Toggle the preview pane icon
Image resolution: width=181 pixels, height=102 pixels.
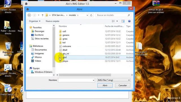click(123, 21)
